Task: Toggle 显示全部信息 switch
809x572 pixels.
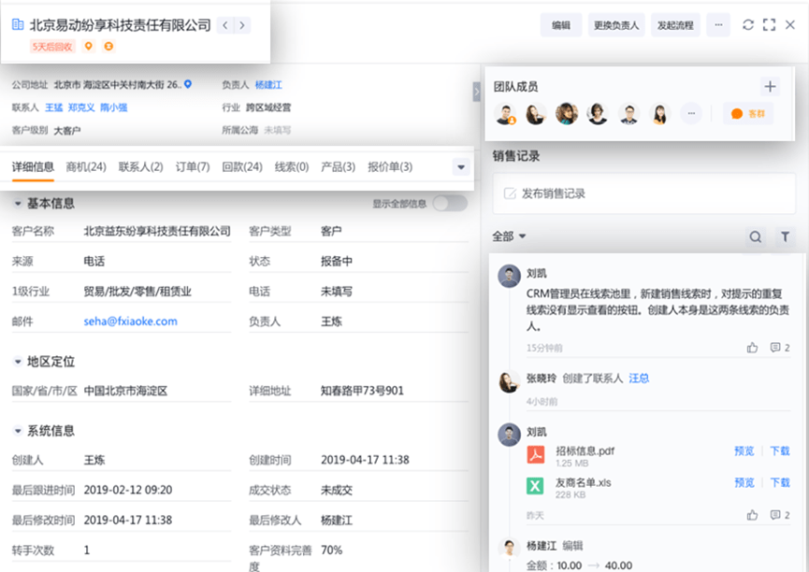Action: tap(450, 203)
